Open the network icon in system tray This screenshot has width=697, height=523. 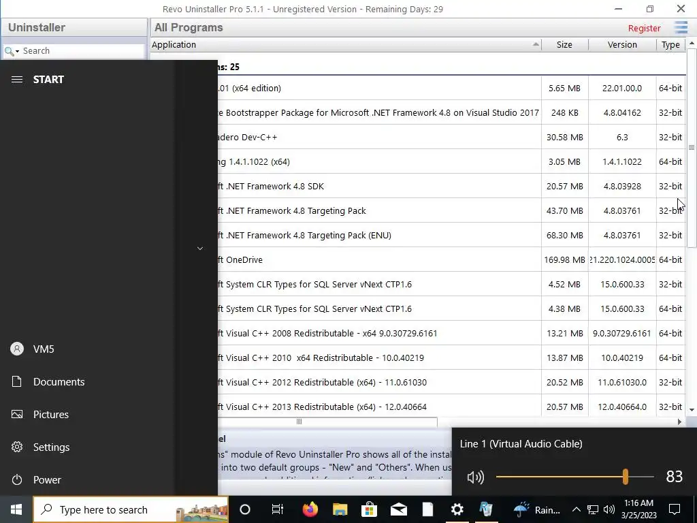pyautogui.click(x=593, y=509)
